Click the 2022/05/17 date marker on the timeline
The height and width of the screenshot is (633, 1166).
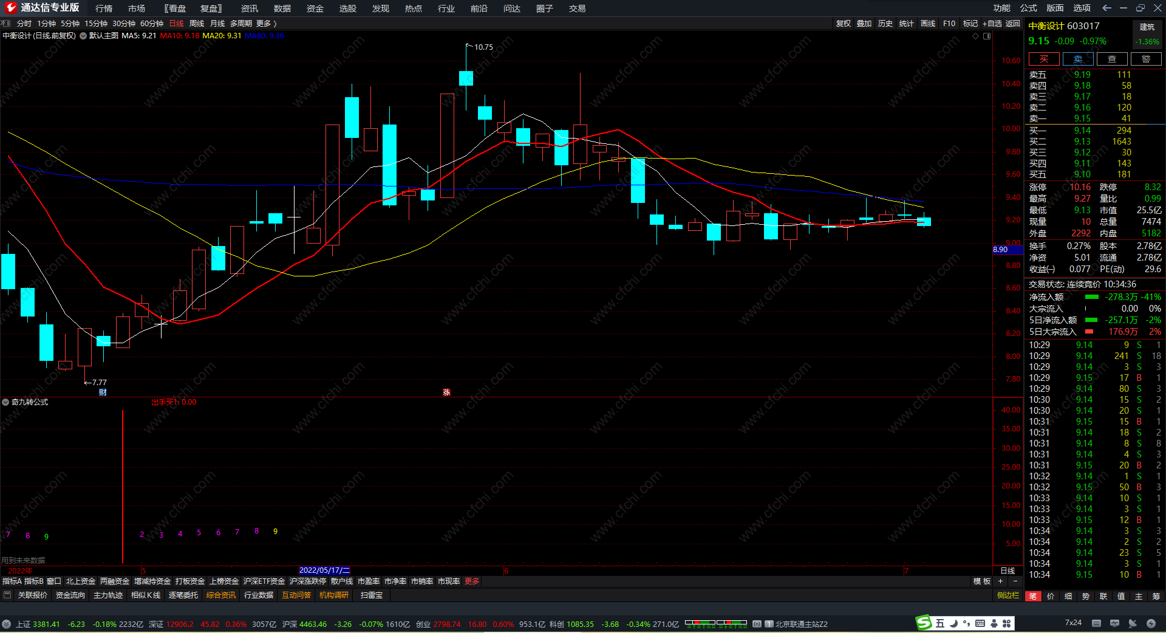(324, 570)
